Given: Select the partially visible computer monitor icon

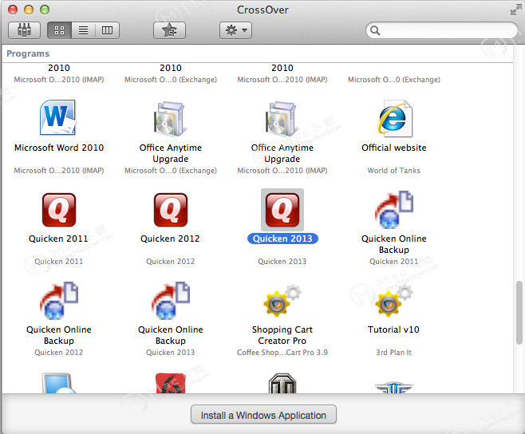Looking at the screenshot, I should click(59, 383).
